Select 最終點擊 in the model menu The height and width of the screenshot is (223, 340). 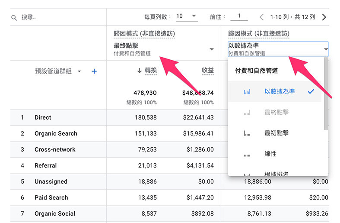(x=275, y=113)
